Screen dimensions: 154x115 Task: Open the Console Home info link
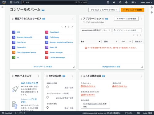[43, 10]
